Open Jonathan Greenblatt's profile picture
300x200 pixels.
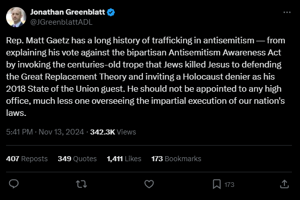(16, 17)
